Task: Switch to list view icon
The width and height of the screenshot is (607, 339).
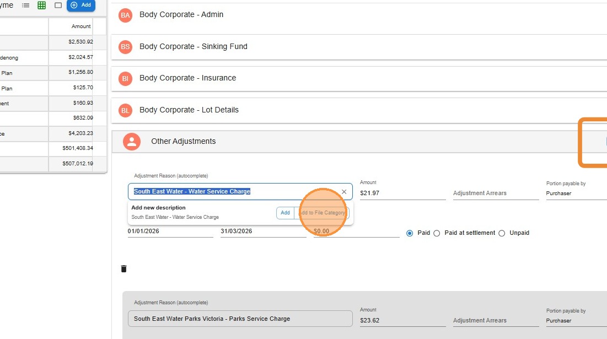Action: (25, 5)
